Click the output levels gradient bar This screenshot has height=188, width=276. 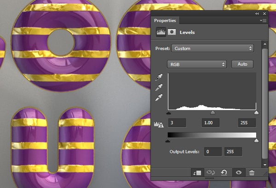(212, 135)
